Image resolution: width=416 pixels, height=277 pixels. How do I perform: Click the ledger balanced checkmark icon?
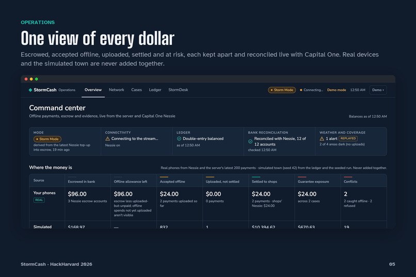(179, 139)
